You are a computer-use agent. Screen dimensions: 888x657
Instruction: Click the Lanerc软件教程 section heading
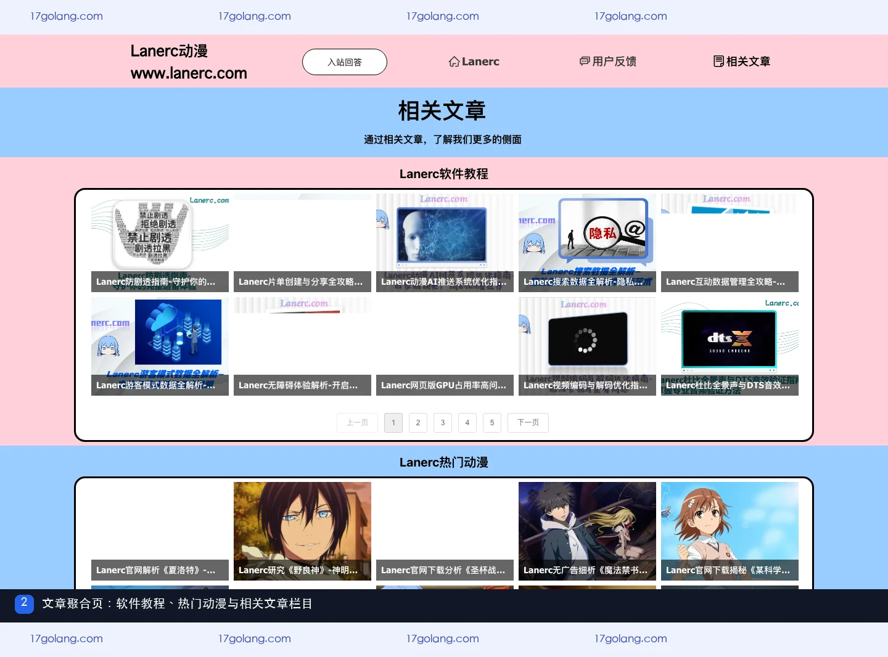pos(444,174)
